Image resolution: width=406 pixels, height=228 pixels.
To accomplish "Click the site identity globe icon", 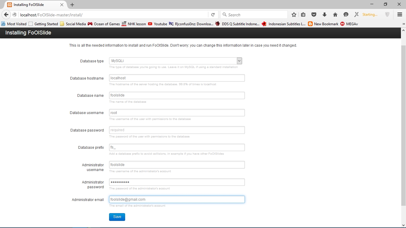I will pyautogui.click(x=15, y=15).
